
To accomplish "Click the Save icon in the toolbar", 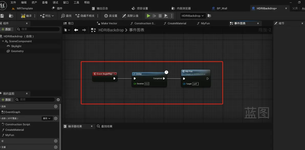I will click(2, 16).
